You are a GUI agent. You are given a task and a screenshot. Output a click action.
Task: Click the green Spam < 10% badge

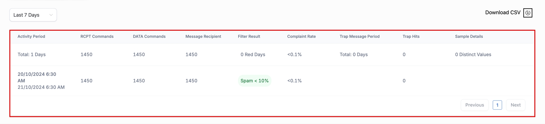pyautogui.click(x=254, y=81)
